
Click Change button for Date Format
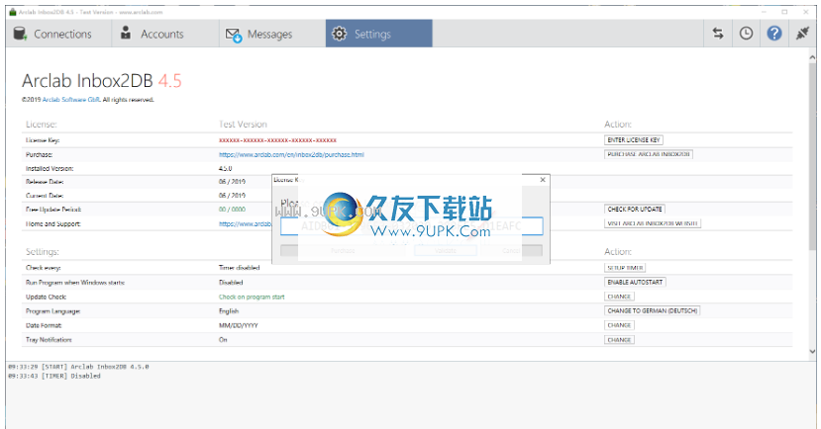coord(619,325)
